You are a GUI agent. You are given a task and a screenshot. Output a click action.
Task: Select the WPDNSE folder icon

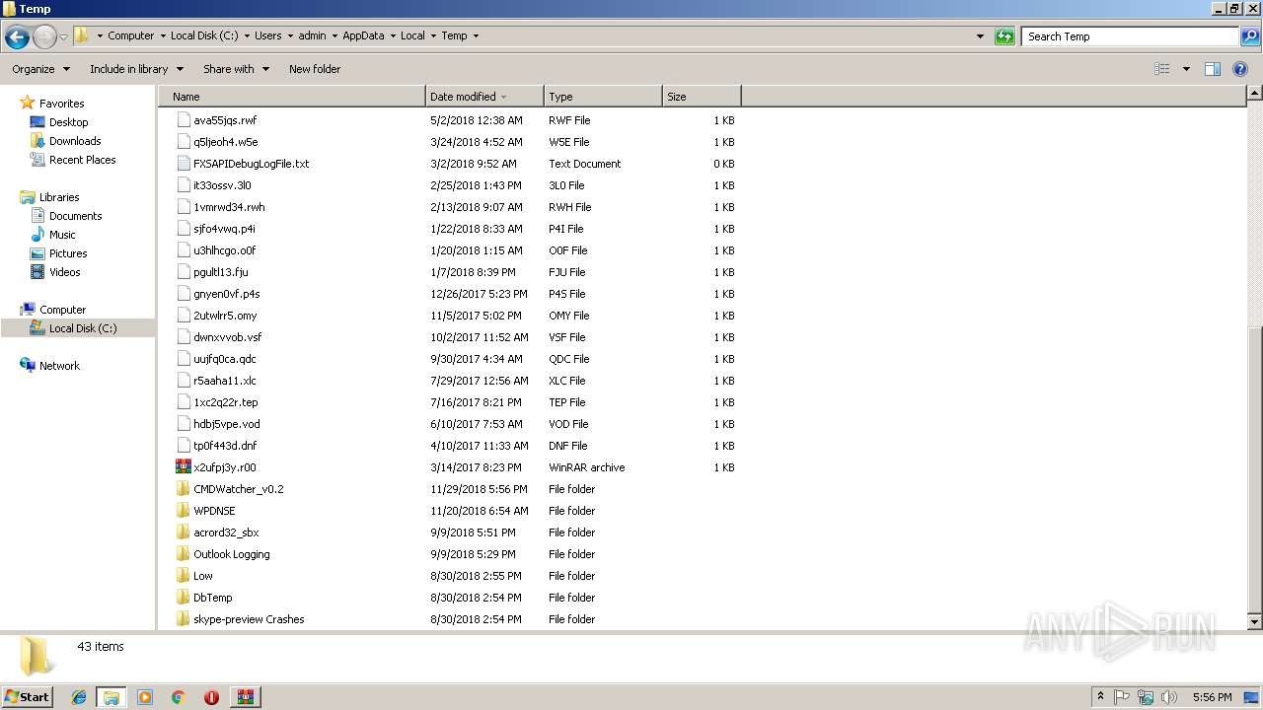(183, 511)
